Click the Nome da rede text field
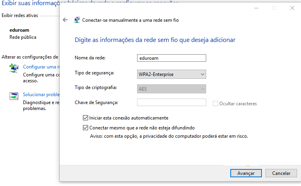The height and width of the screenshot is (186, 301). (171, 58)
